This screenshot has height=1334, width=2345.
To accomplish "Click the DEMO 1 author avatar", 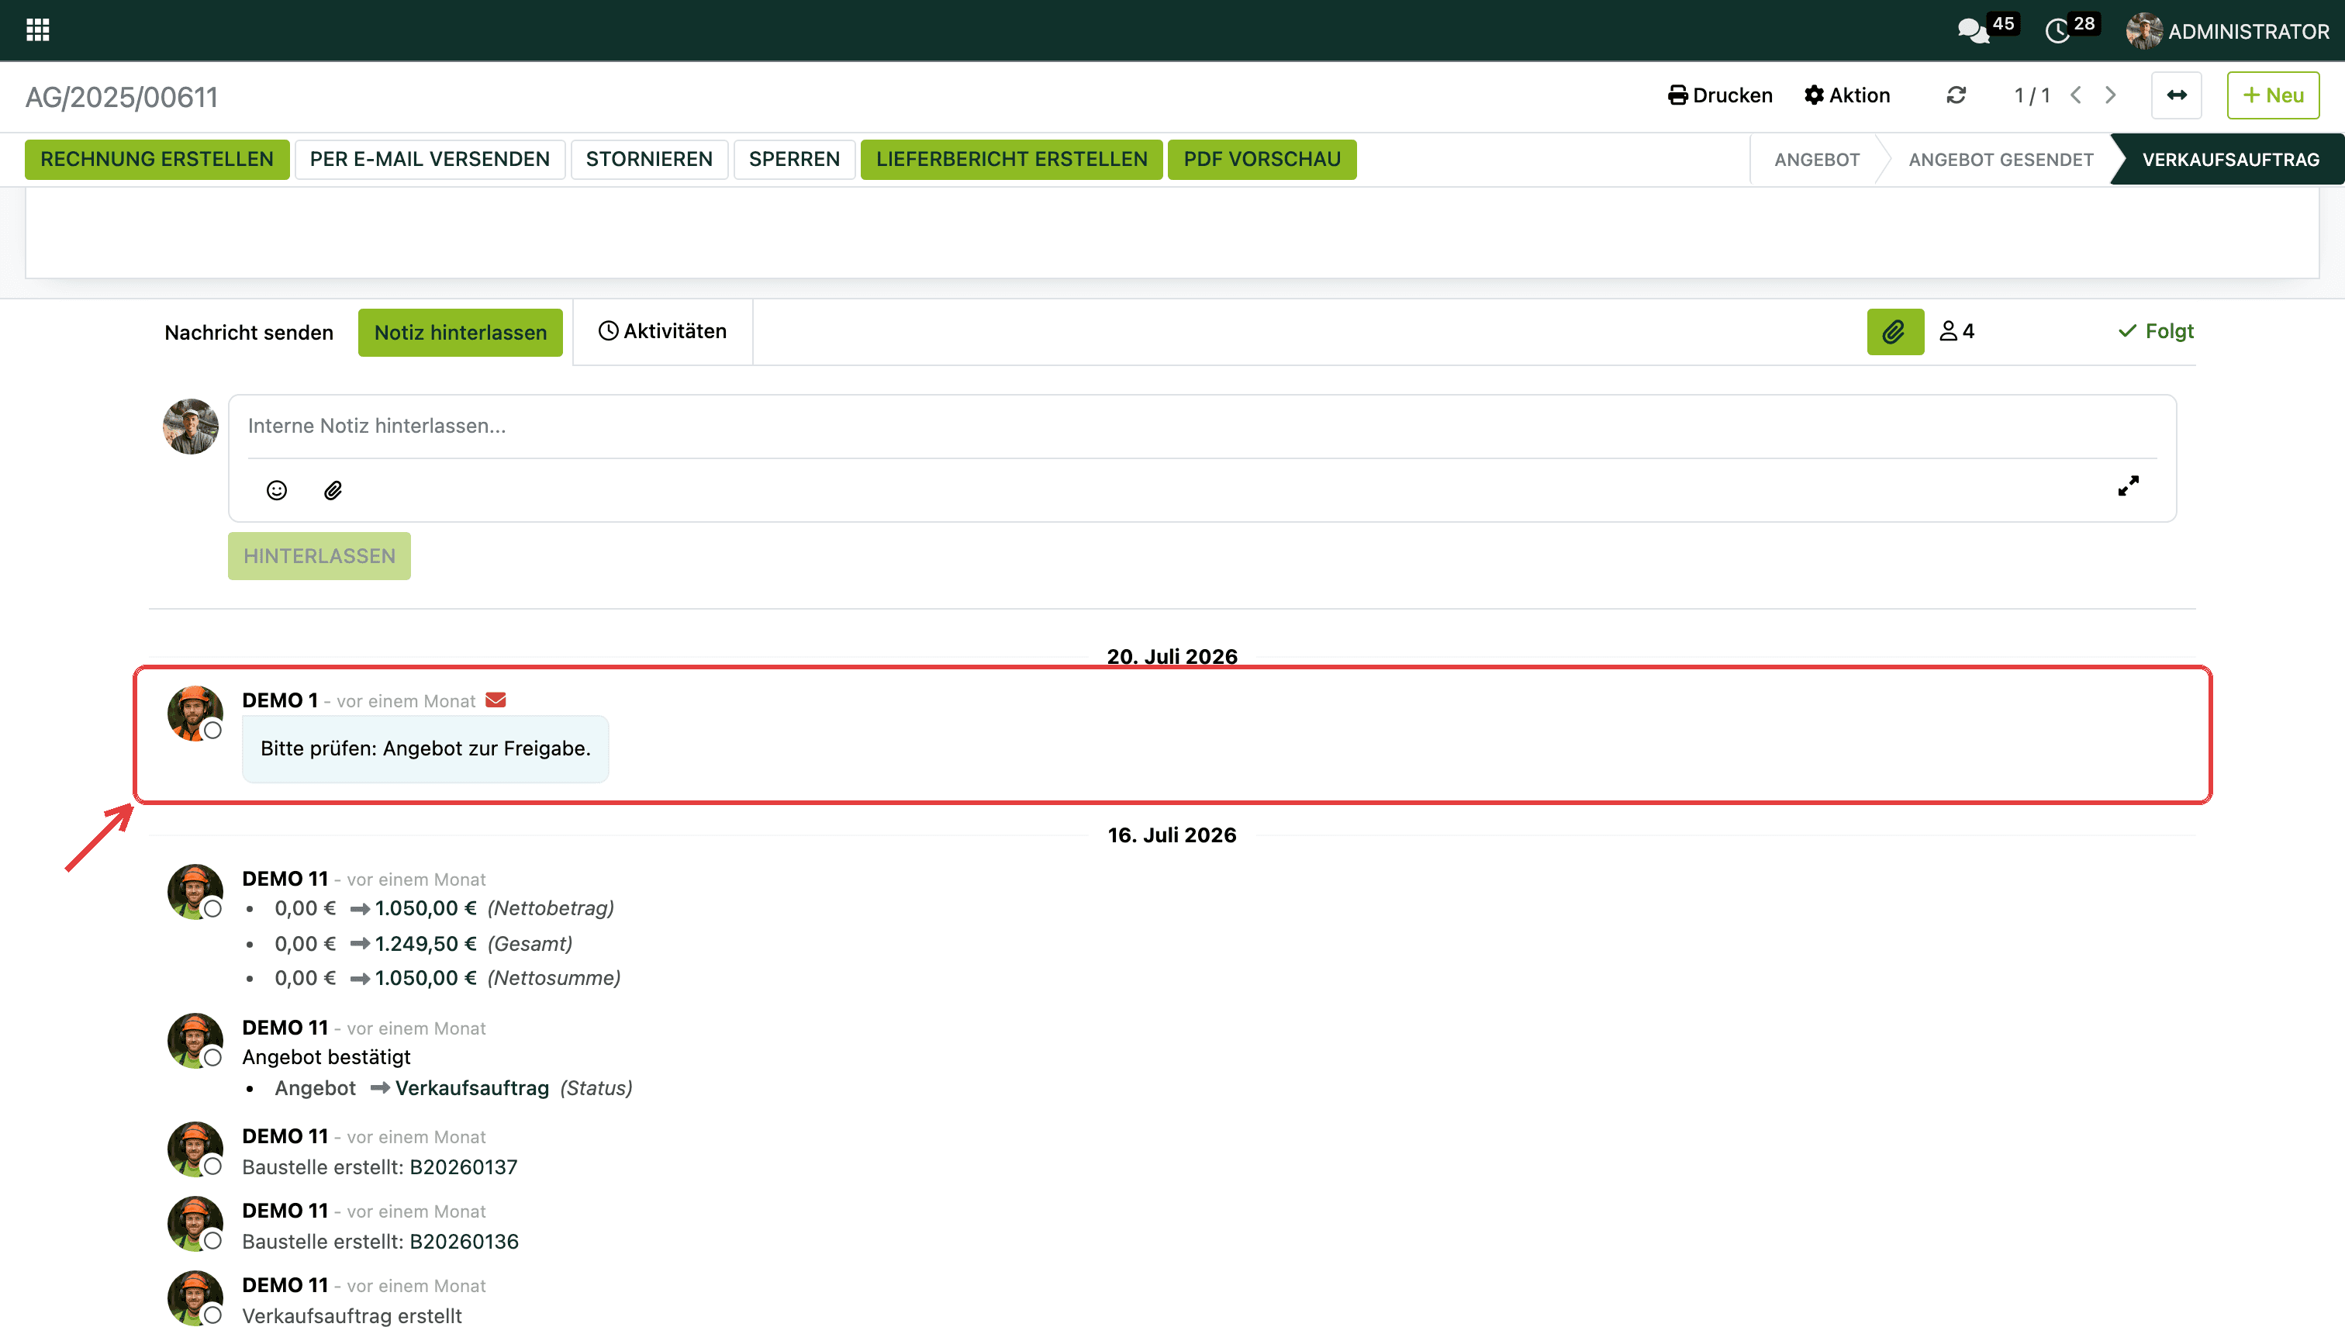I will coord(194,713).
